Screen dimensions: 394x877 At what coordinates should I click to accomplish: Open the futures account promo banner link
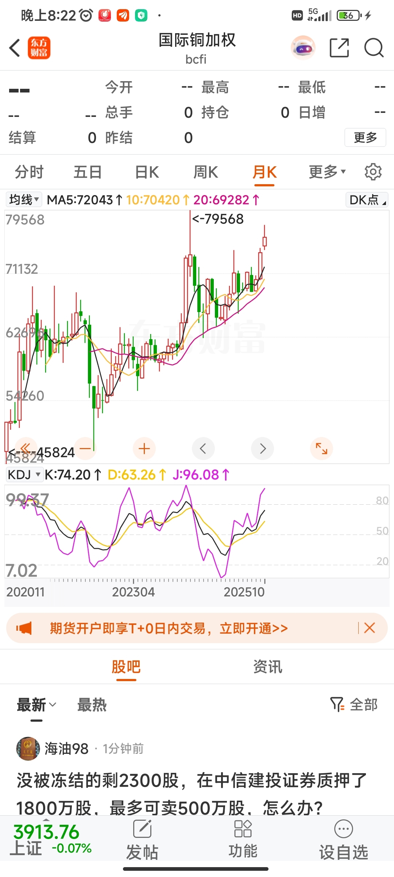tap(169, 629)
